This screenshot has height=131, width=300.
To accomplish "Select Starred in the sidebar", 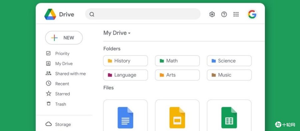I will coord(62,94).
